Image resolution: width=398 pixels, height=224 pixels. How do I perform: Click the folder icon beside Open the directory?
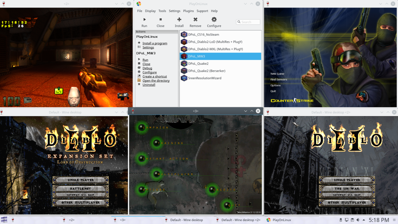[139, 80]
